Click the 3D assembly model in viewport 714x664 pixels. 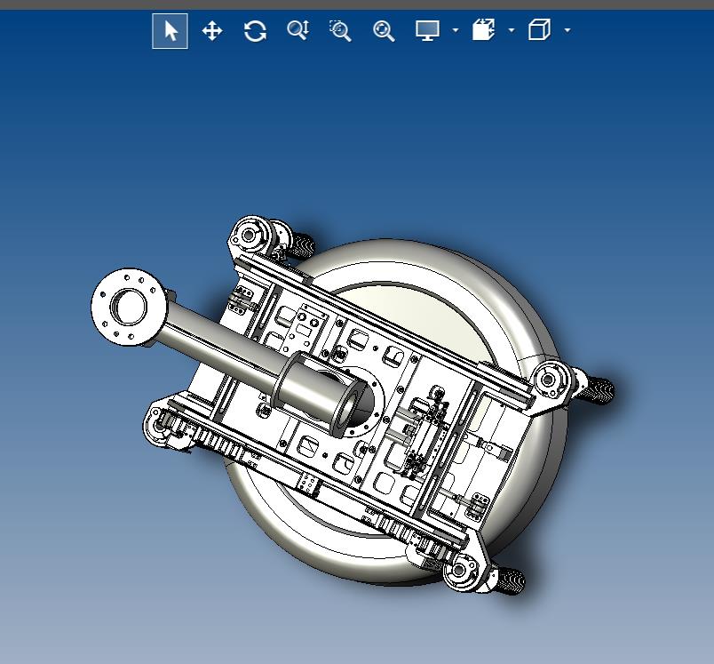(353, 405)
